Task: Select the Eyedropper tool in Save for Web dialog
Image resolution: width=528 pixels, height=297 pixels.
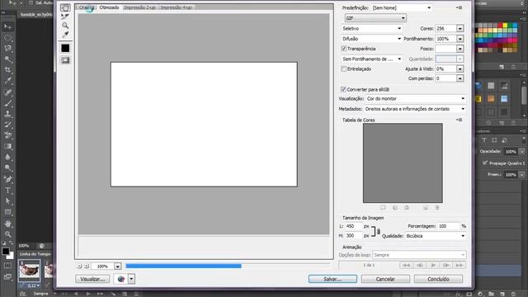Action: point(65,35)
